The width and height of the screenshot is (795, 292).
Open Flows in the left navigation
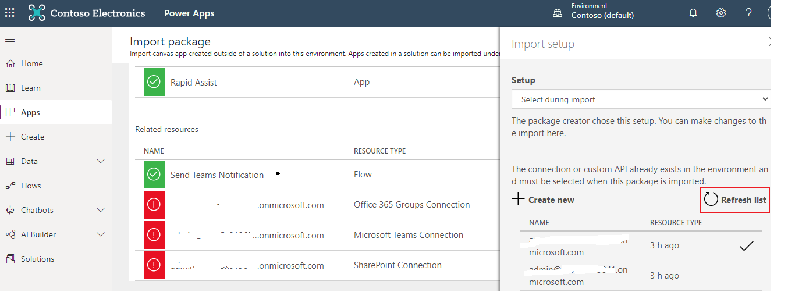pyautogui.click(x=31, y=186)
